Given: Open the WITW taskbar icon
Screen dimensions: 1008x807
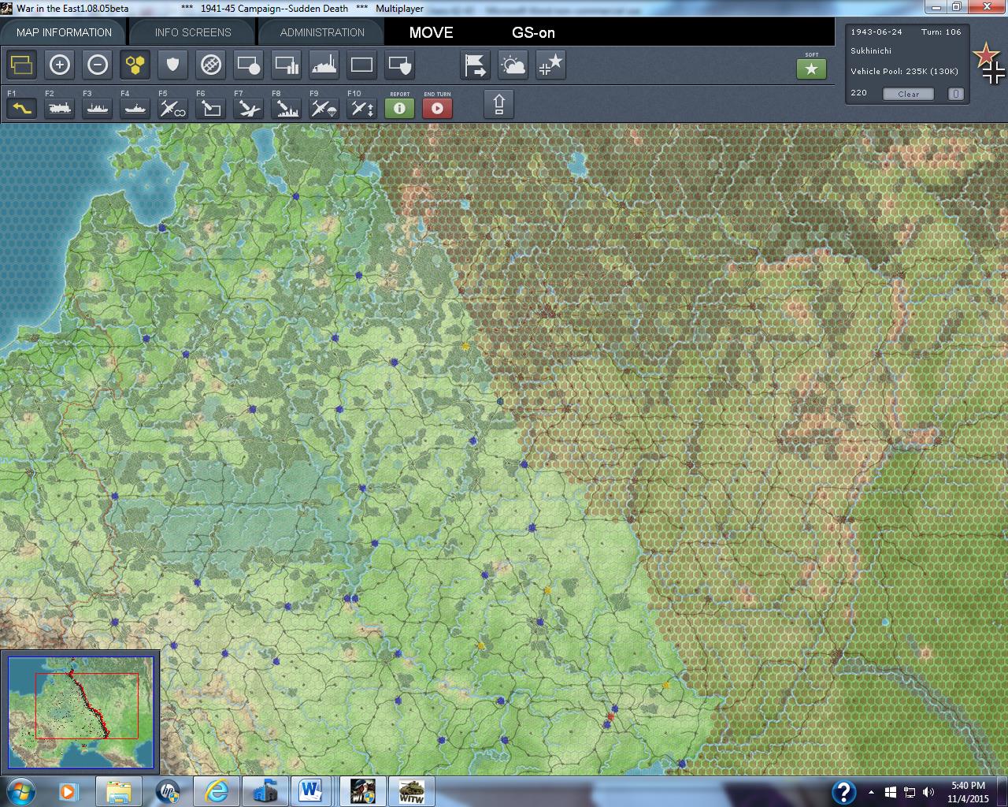Looking at the screenshot, I should point(412,791).
